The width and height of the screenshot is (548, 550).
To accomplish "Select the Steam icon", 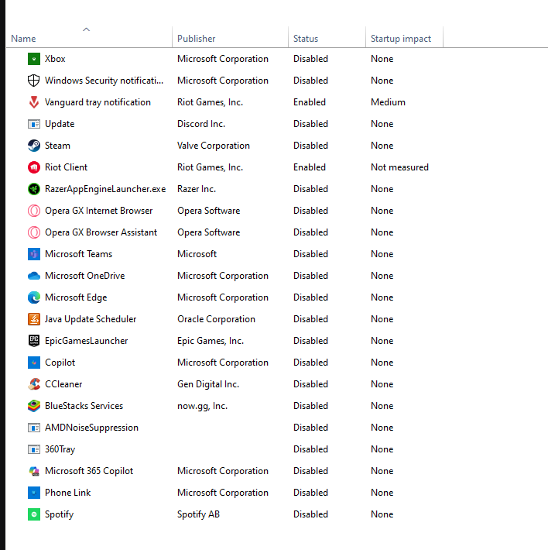I will coord(33,146).
